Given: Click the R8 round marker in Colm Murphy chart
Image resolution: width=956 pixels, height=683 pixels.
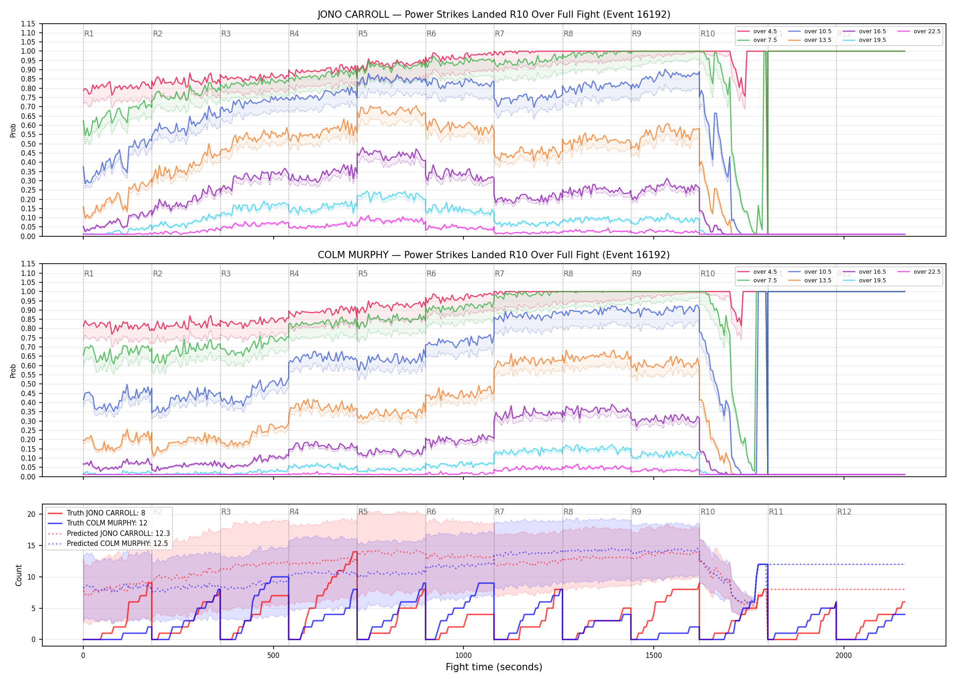Looking at the screenshot, I should click(568, 274).
